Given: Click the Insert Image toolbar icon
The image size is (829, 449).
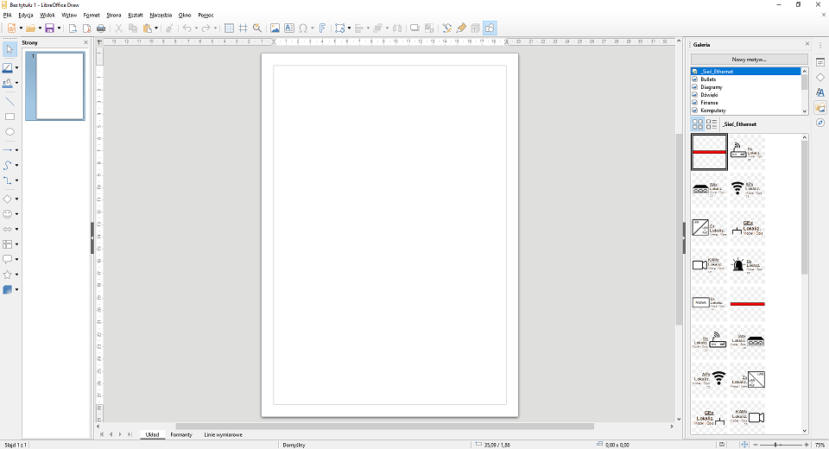Looking at the screenshot, I should (275, 28).
